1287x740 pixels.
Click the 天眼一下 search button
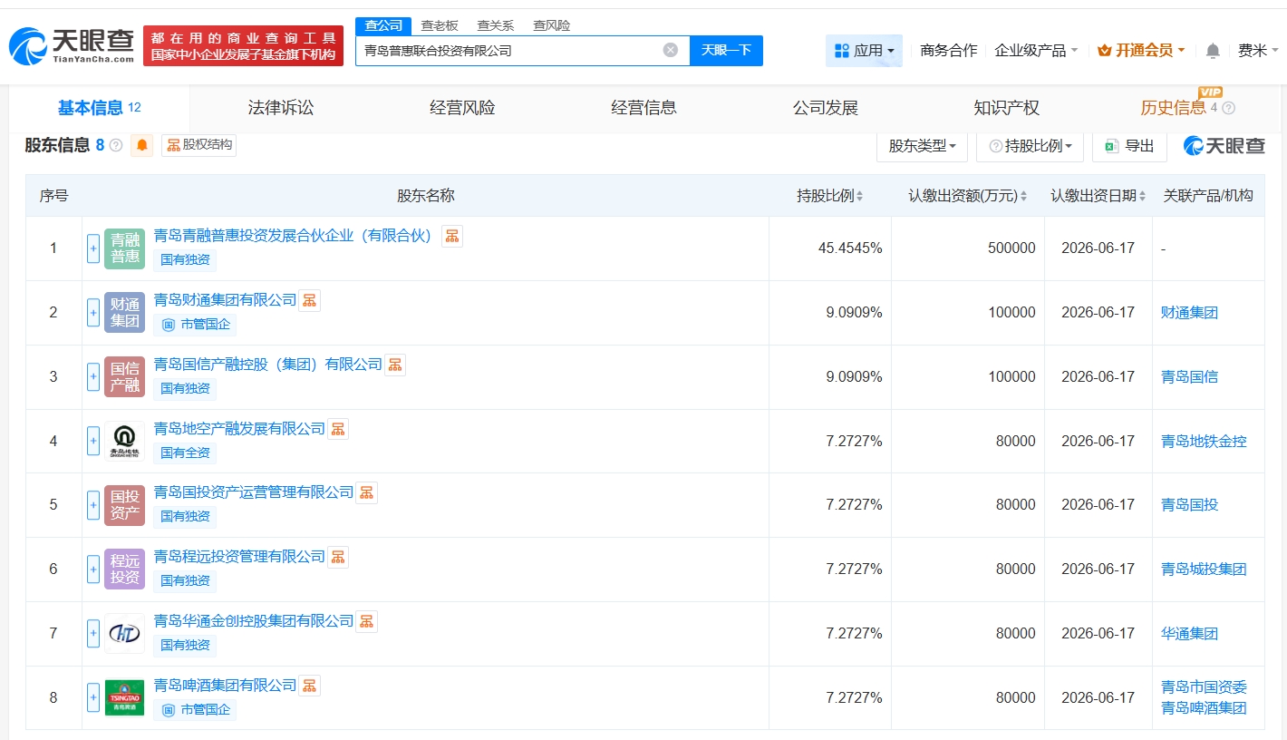[726, 51]
